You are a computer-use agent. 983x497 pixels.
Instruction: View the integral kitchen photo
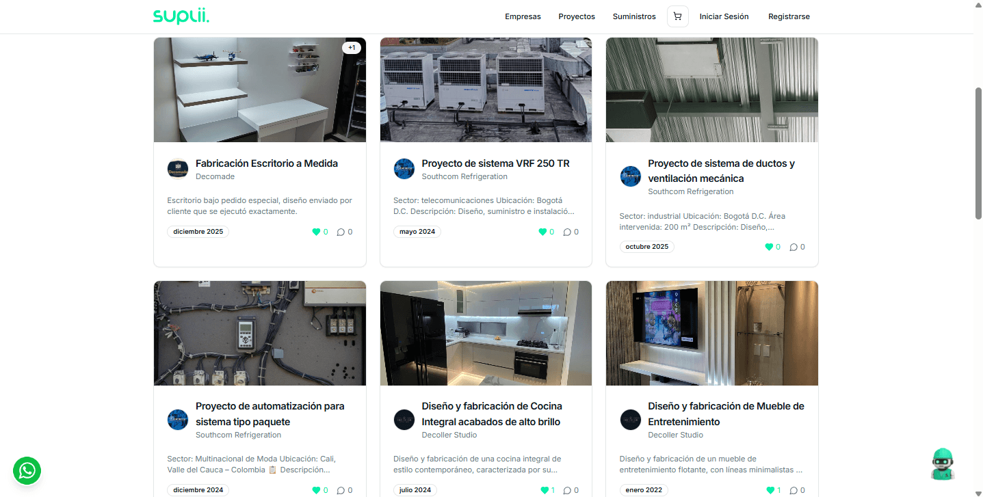486,333
